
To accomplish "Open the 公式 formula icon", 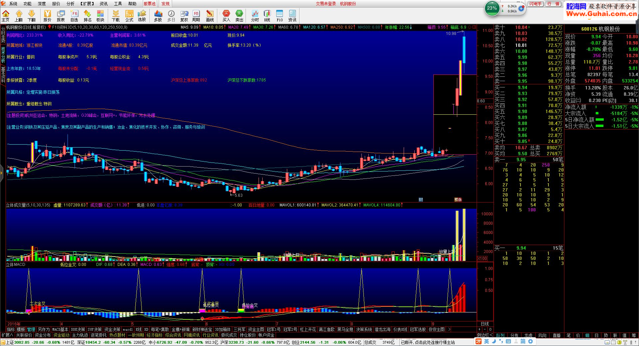I will (x=129, y=16).
